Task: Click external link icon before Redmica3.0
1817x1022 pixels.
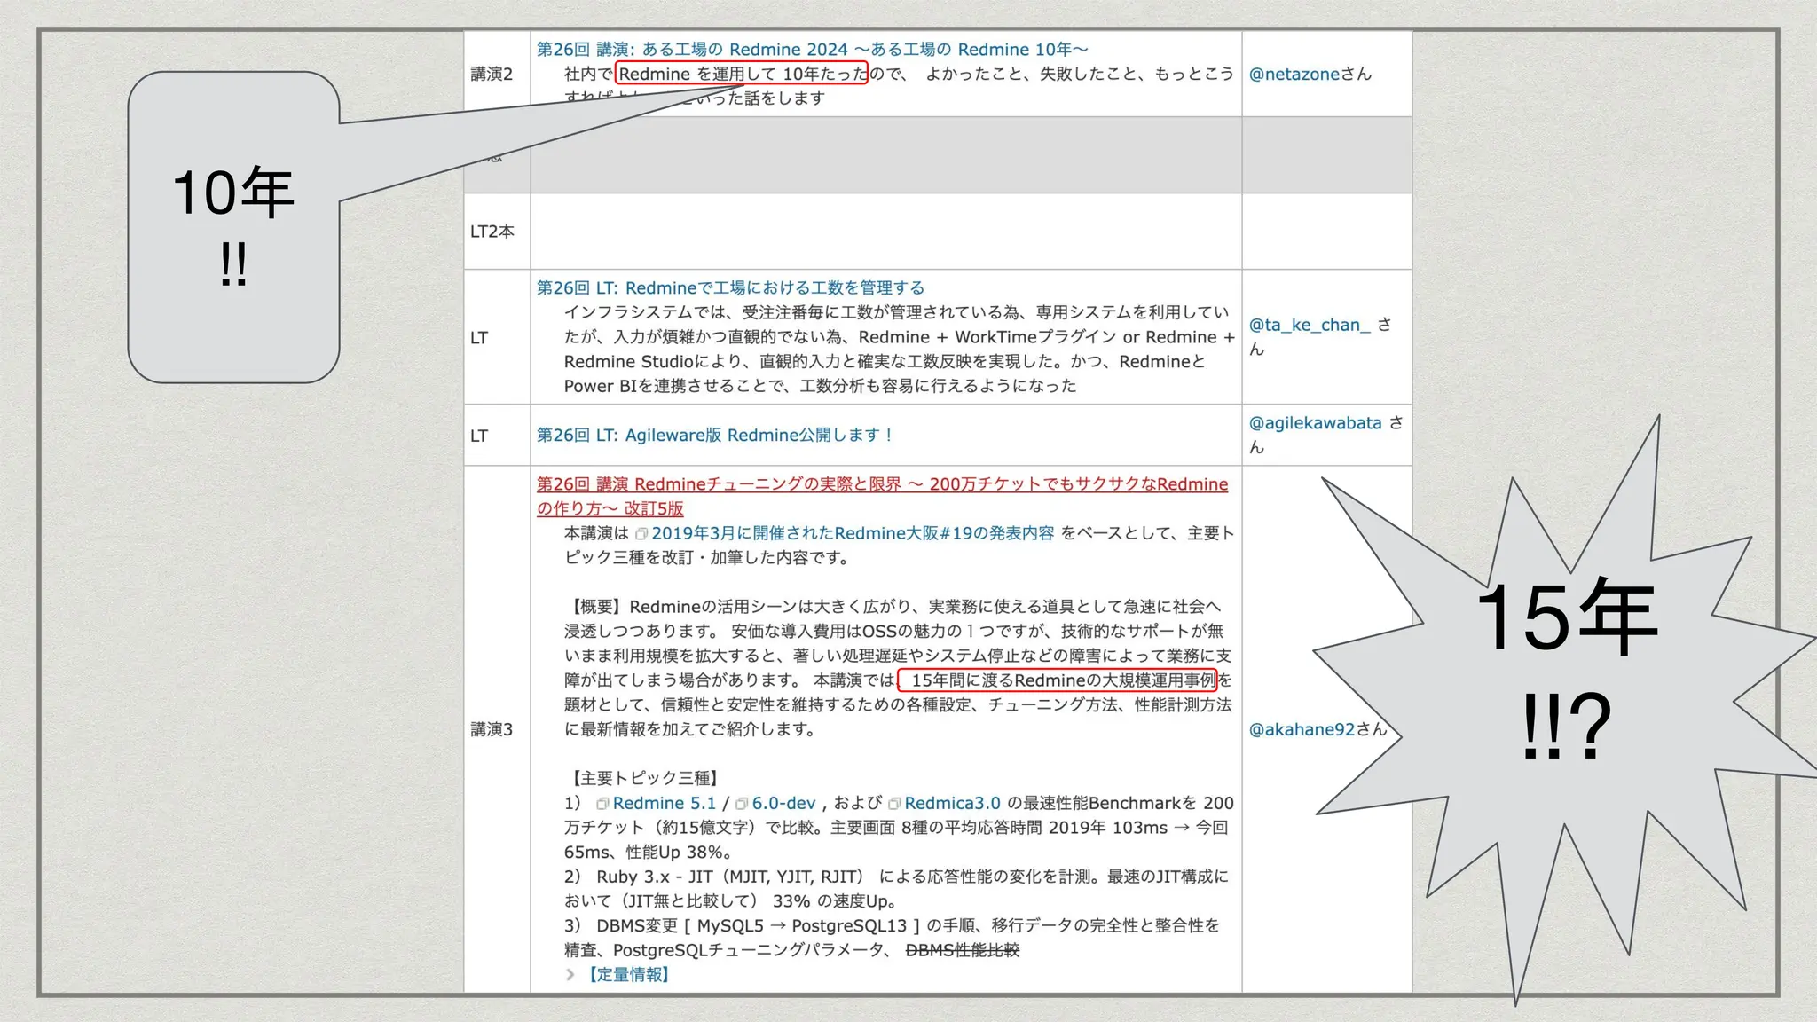Action: [894, 804]
